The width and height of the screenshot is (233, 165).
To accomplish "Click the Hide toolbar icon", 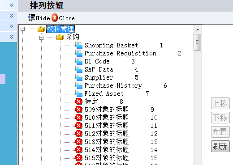I will 31,17.
